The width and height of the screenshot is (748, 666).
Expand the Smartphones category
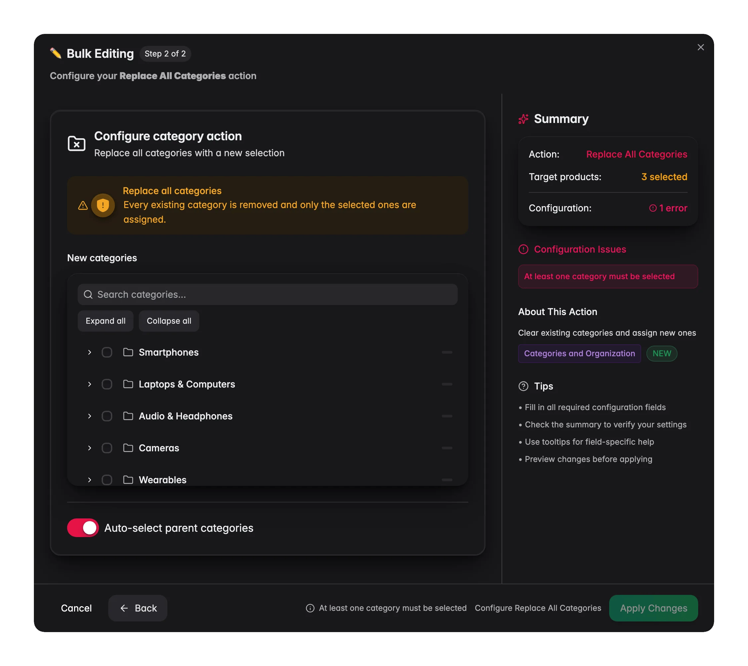click(x=89, y=352)
